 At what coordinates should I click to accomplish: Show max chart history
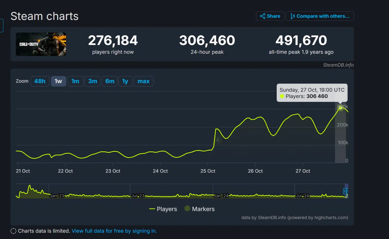[143, 81]
